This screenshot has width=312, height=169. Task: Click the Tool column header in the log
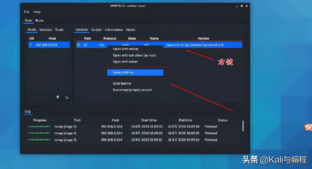click(x=77, y=120)
